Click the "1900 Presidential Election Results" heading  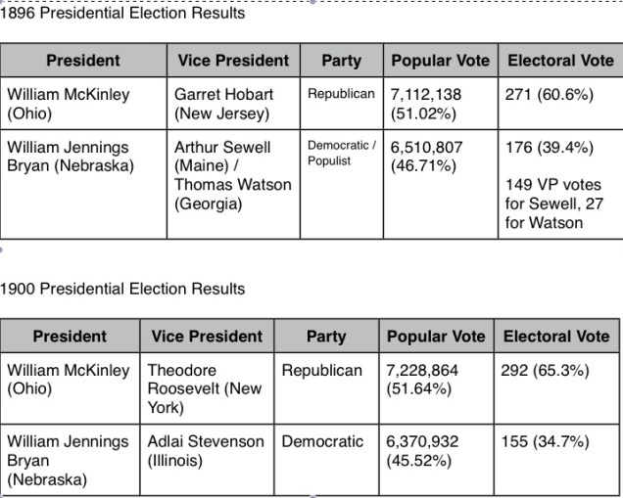click(x=122, y=289)
